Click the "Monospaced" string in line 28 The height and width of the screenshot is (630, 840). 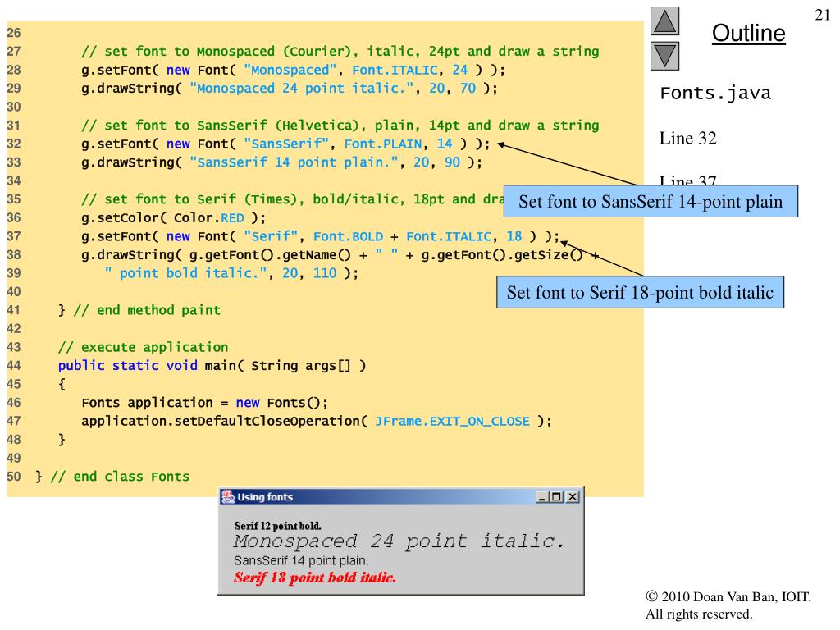tap(290, 71)
